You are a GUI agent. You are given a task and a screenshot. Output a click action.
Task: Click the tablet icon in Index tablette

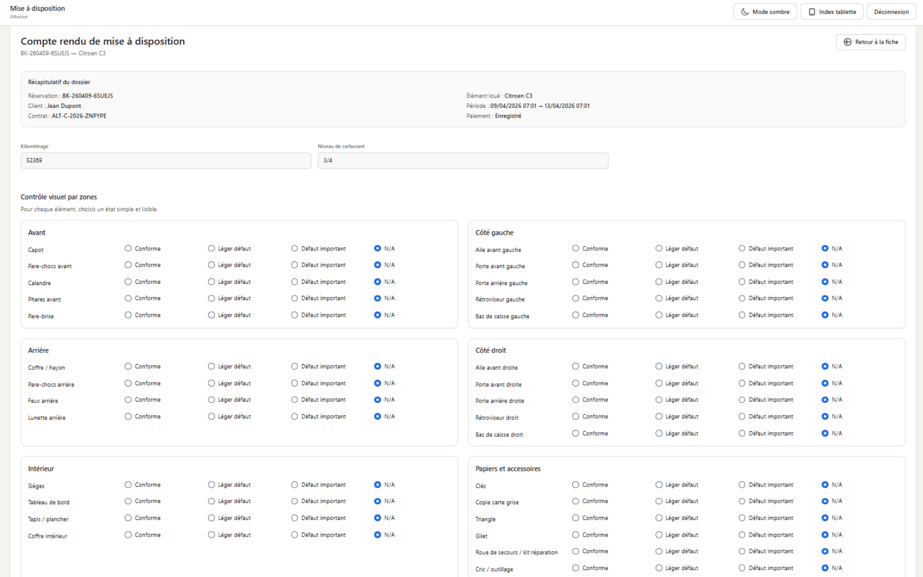pos(812,12)
